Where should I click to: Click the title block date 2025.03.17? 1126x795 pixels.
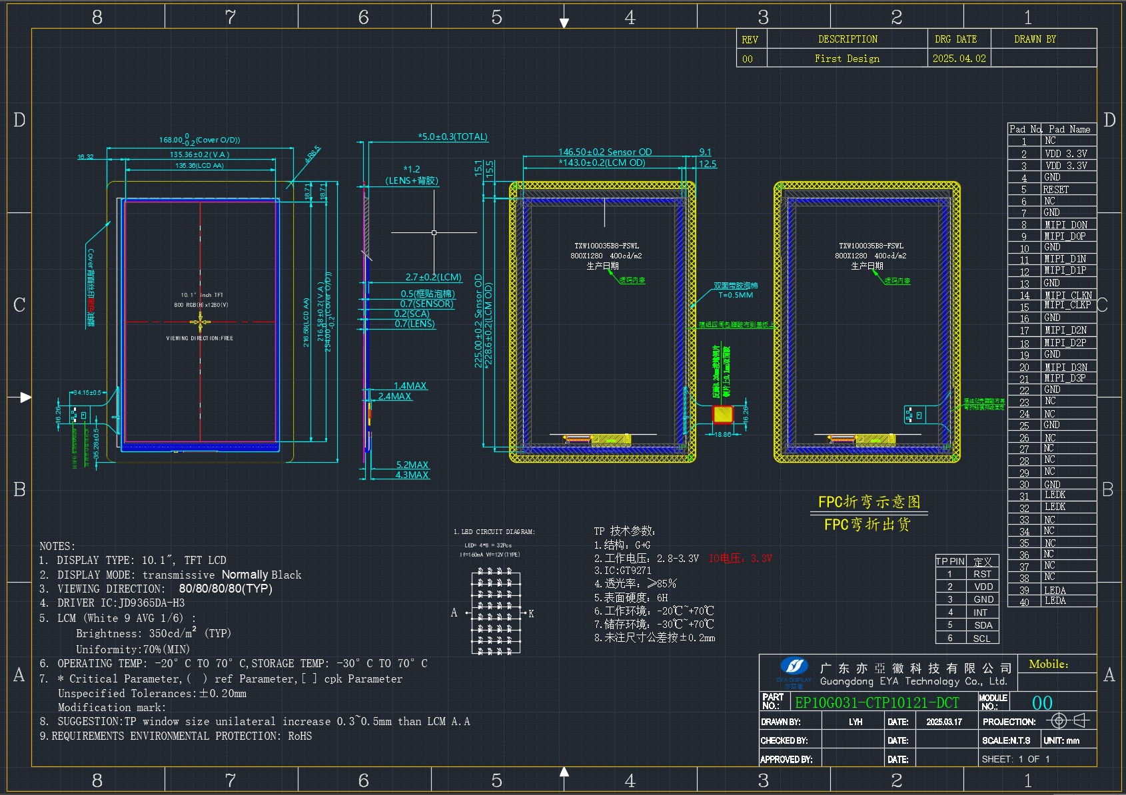pos(944,722)
